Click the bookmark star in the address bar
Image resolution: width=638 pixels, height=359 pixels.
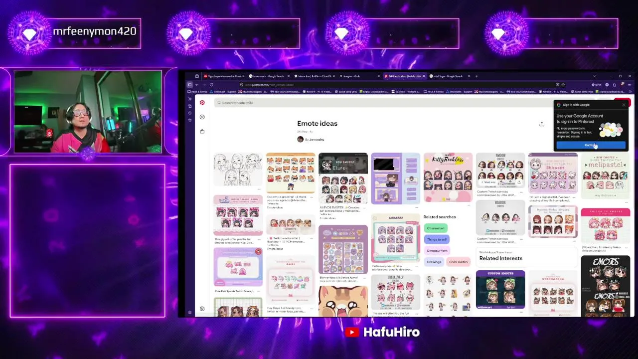563,85
